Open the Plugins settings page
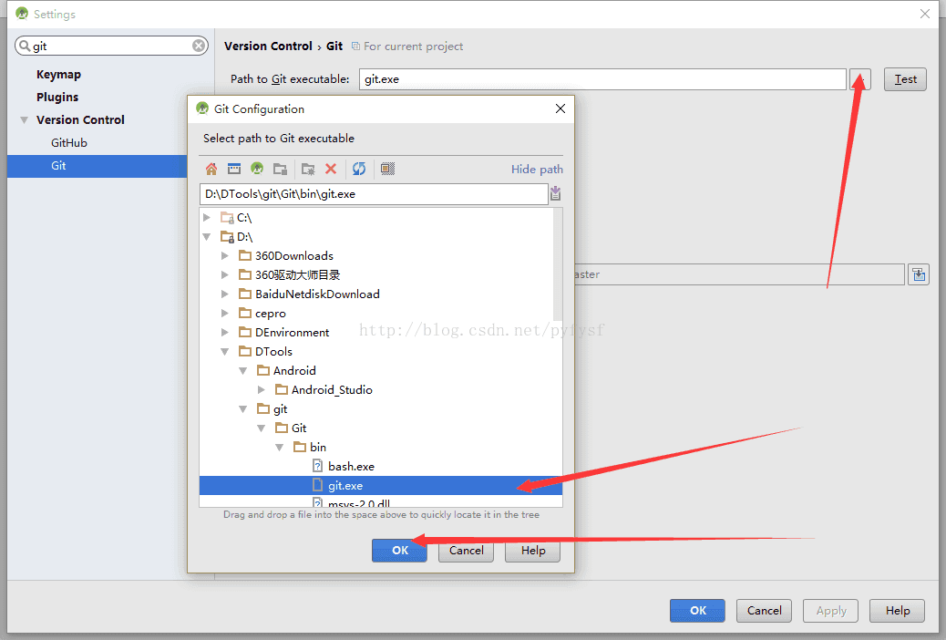Screen dimensions: 946x640 57,98
